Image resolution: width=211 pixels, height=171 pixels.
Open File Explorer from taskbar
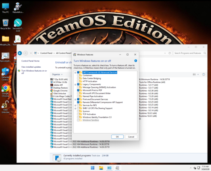coord(101,168)
